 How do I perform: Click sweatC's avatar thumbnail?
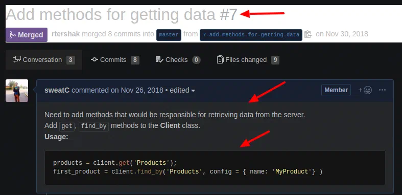(17, 91)
